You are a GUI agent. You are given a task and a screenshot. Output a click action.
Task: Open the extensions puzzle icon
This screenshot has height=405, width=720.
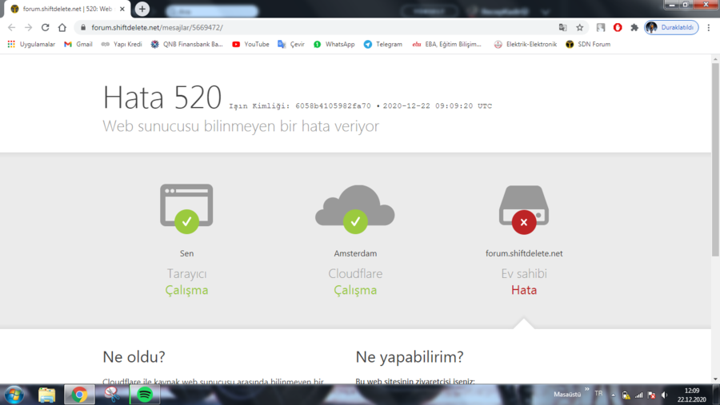tap(634, 27)
